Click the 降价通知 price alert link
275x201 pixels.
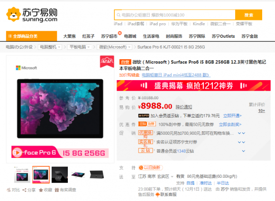pos(184,107)
